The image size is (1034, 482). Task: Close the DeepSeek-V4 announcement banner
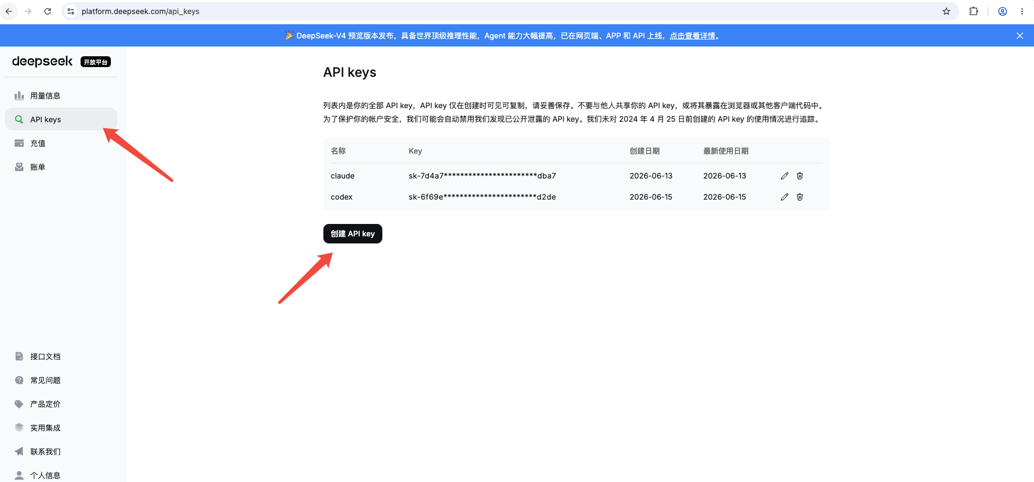click(1019, 36)
